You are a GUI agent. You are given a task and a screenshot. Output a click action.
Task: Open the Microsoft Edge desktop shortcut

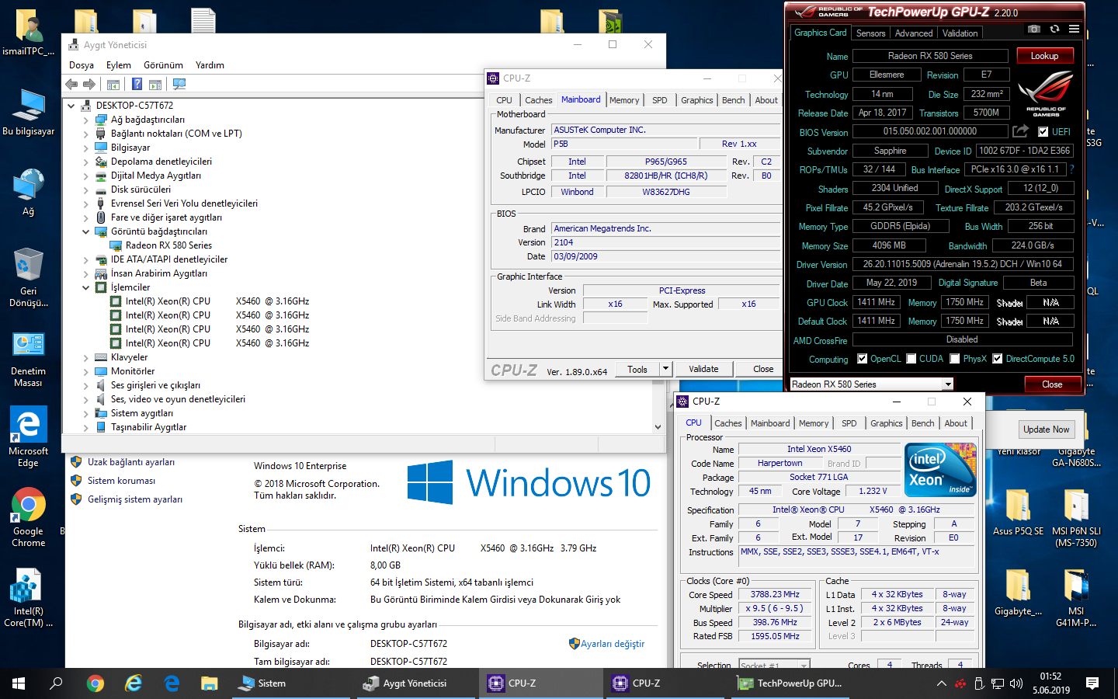click(x=29, y=436)
